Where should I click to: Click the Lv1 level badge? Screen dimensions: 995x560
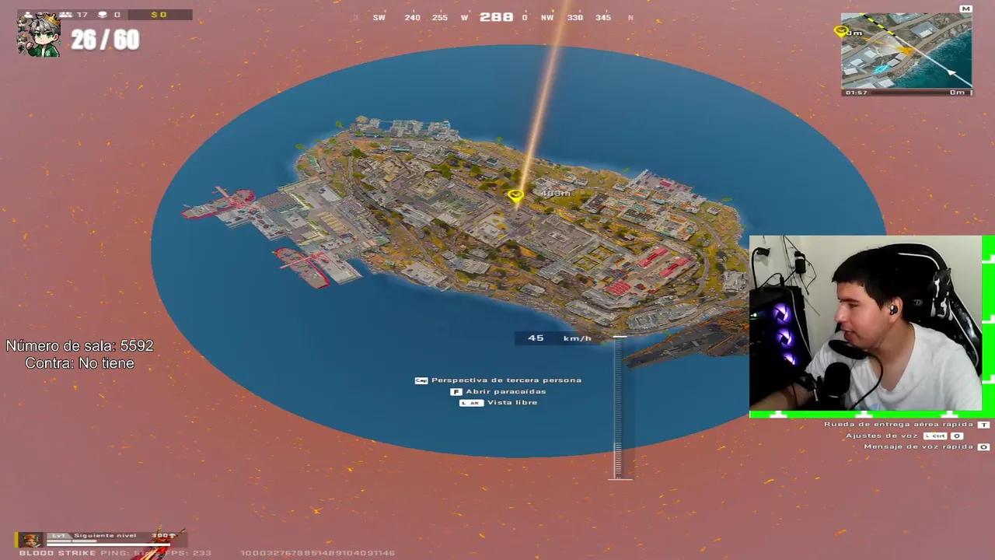(x=58, y=536)
